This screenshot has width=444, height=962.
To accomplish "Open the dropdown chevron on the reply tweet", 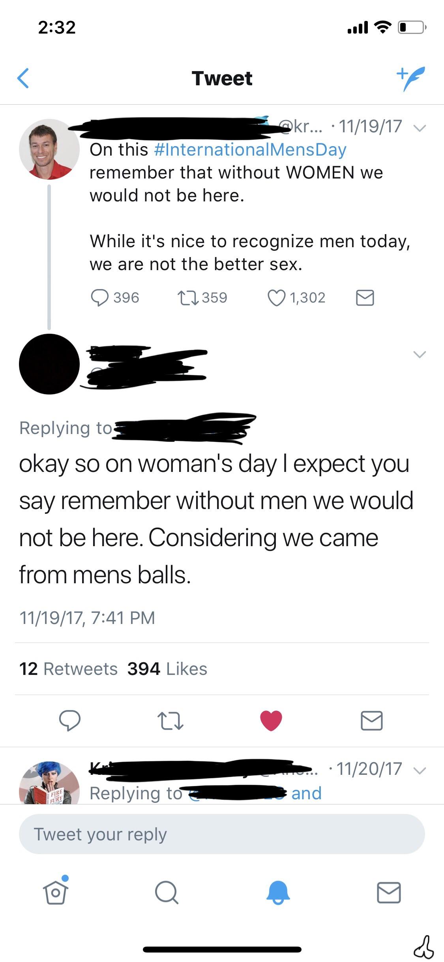I will tap(420, 354).
